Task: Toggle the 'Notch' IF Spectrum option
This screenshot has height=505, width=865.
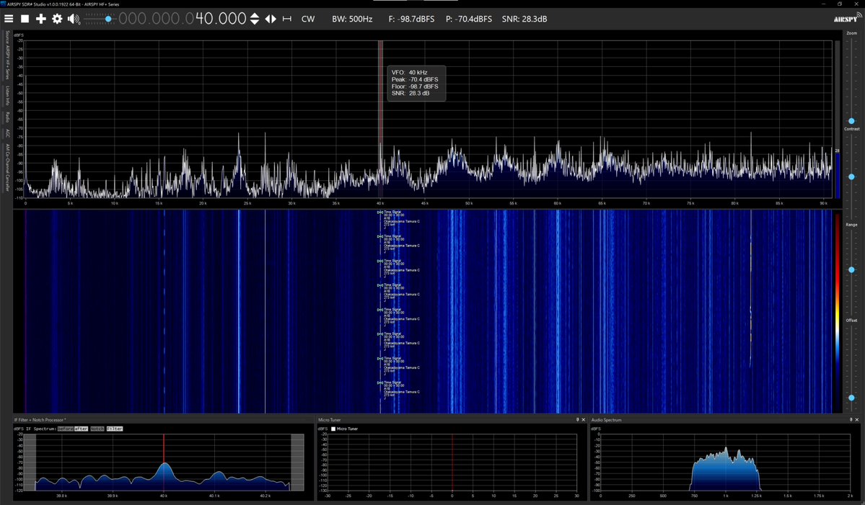Action: point(97,429)
